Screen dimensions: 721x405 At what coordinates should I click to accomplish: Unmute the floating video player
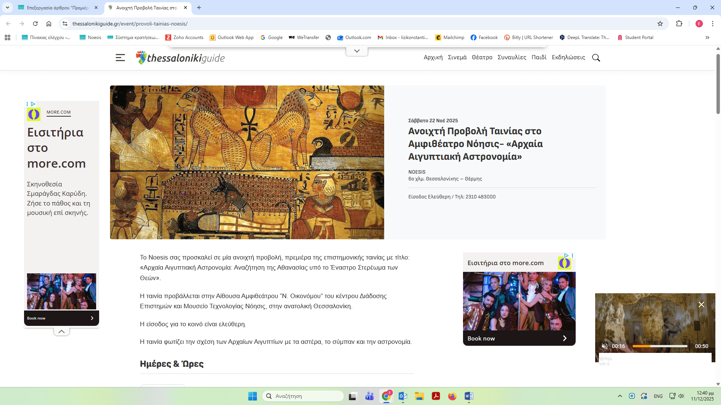tap(604, 346)
